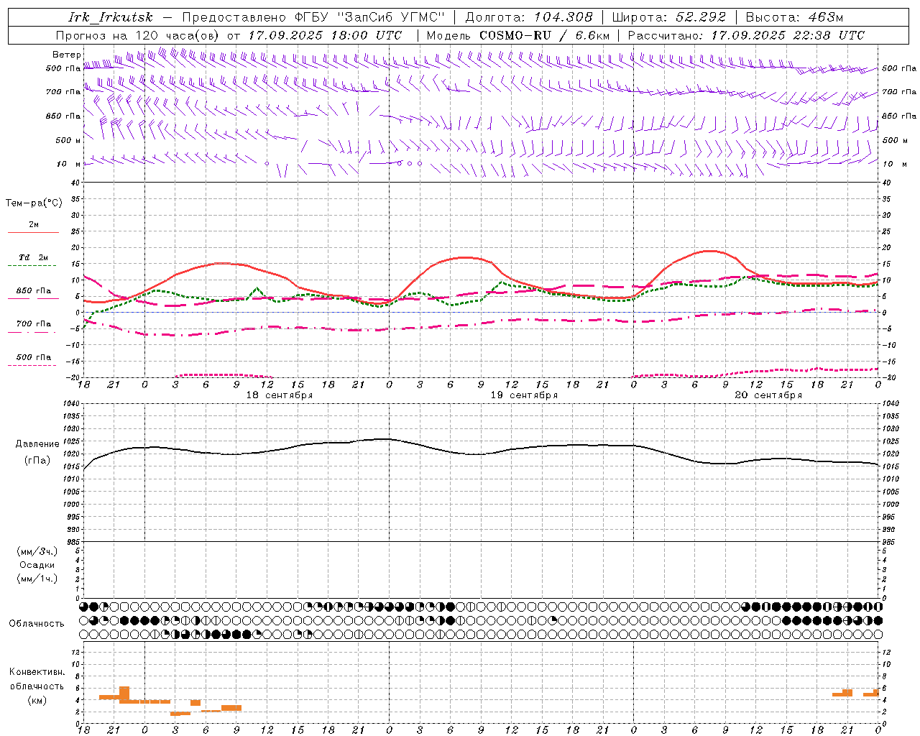Image resolution: width=920 pixels, height=736 pixels.
Task: Click the tallest orange convective cloud bar
Action: point(124,694)
